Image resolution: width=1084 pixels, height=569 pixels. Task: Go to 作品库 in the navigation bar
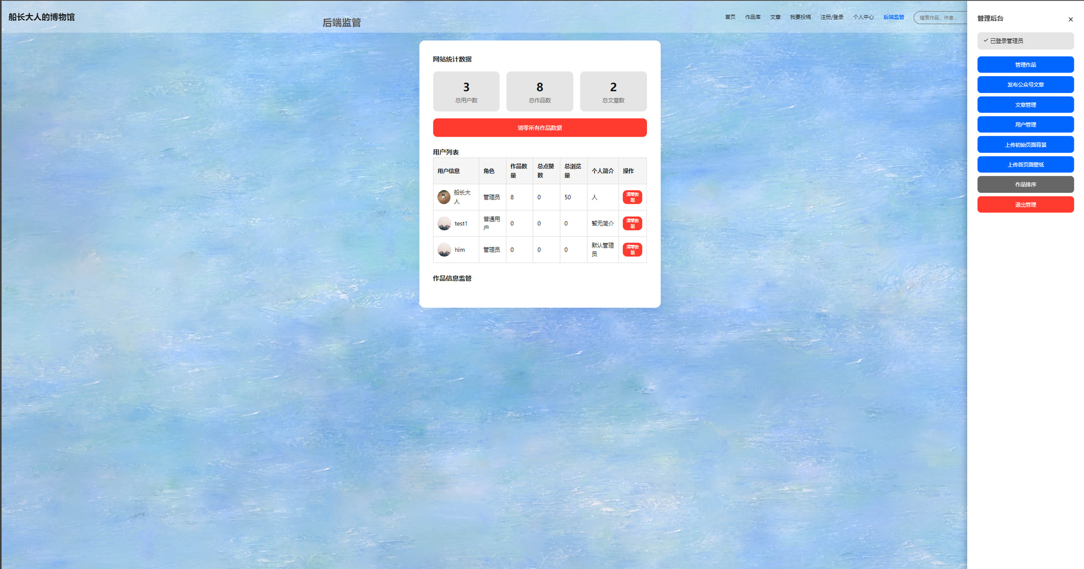click(x=753, y=17)
